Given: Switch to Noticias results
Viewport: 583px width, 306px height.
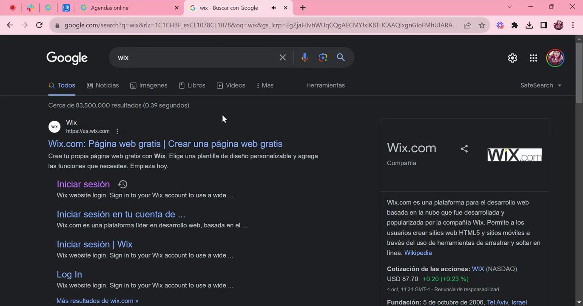Looking at the screenshot, I should 103,85.
